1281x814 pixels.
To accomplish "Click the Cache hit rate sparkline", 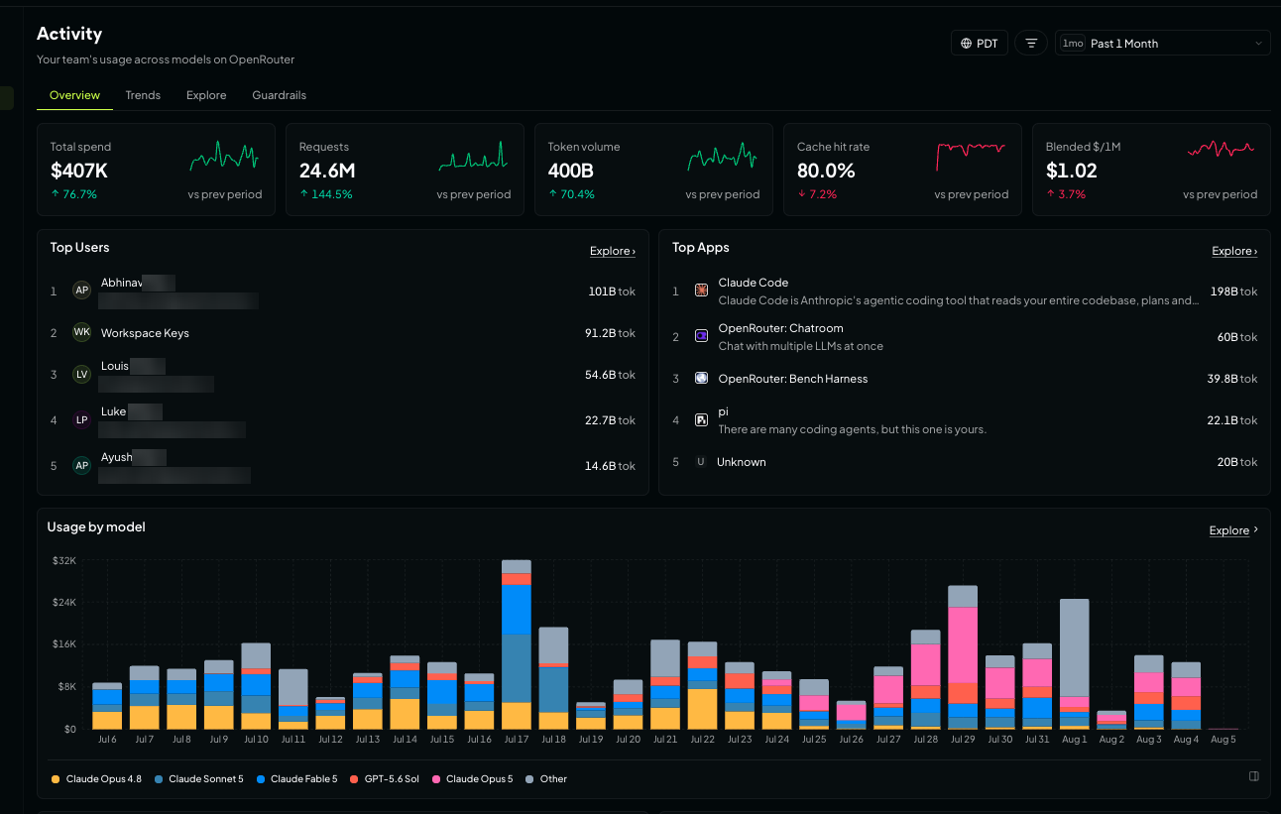I will click(971, 156).
